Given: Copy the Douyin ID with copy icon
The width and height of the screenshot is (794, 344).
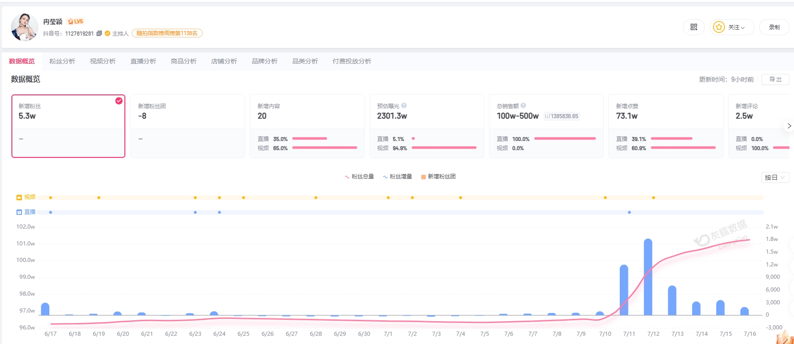Looking at the screenshot, I should point(99,33).
